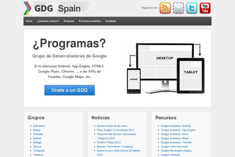
Task: Click Grupo de Desarrolladores de Google subtitle
Action: click(69, 56)
